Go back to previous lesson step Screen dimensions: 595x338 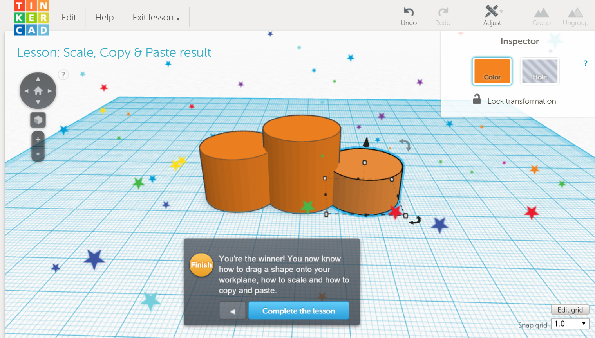click(x=232, y=311)
